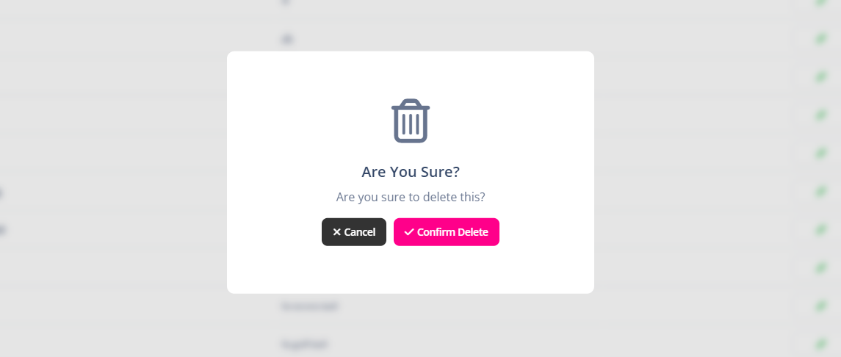This screenshot has height=357, width=841.
Task: Click the green edit icon just below the Cancel button row
Action: click(x=820, y=267)
